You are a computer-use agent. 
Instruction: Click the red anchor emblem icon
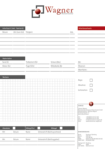click(x=91, y=104)
